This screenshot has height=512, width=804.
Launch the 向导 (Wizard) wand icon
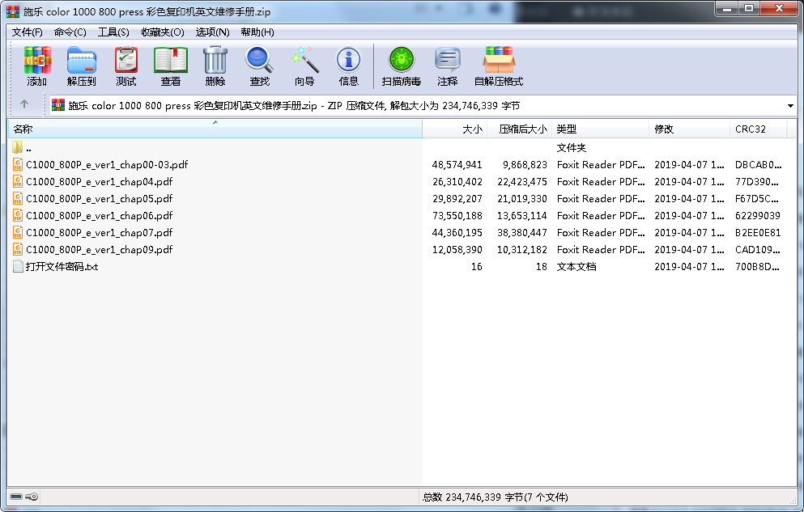tap(304, 60)
